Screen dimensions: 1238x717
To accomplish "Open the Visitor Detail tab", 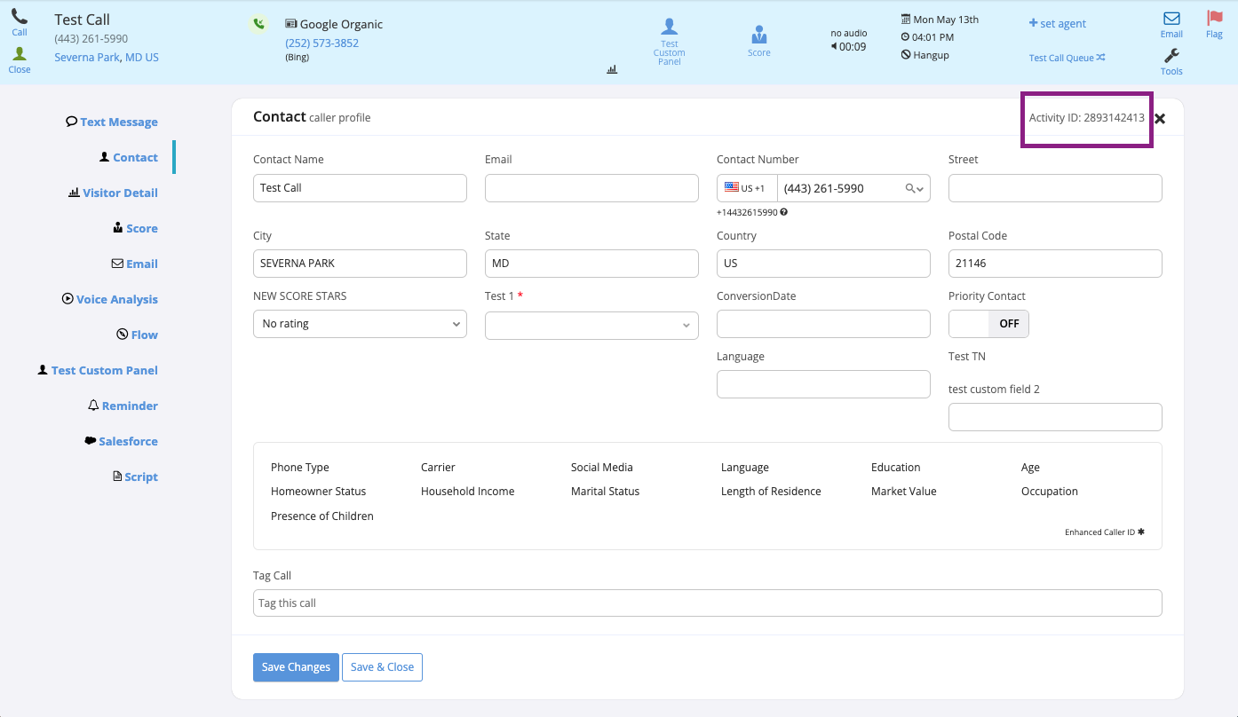I will (113, 193).
